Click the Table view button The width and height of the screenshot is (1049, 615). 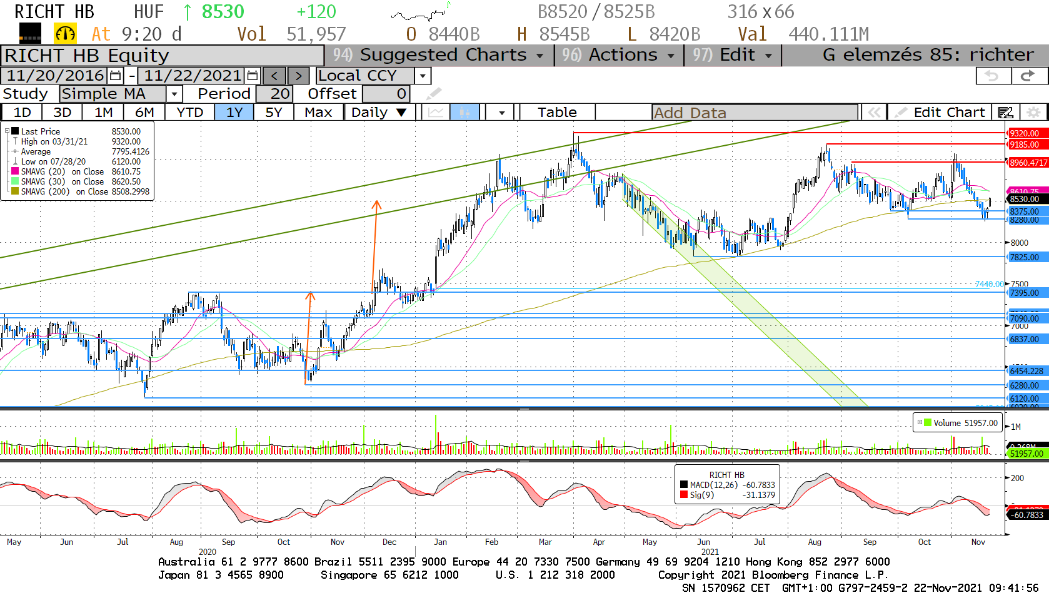point(557,113)
